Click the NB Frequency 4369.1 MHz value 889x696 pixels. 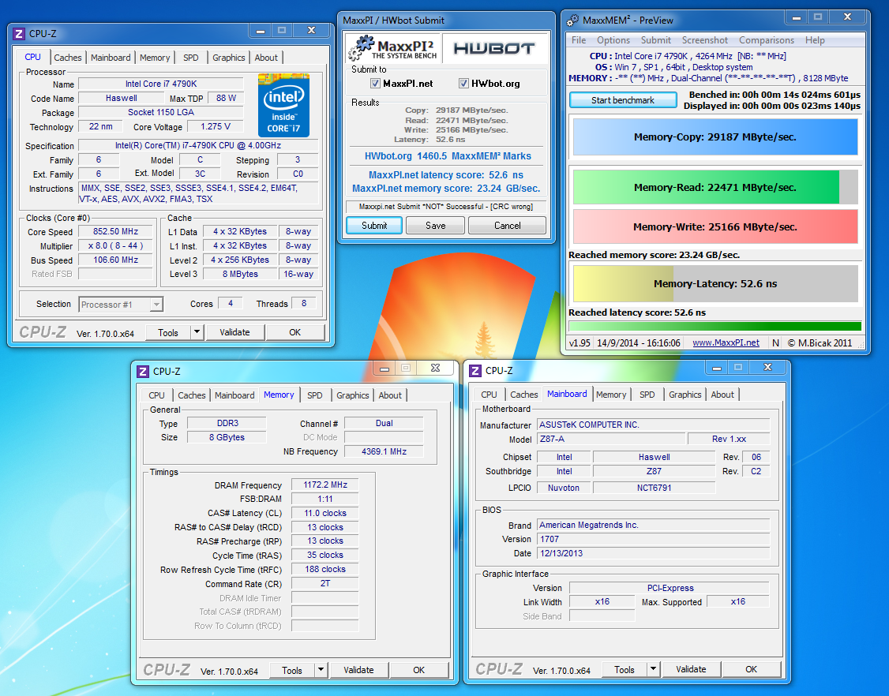384,451
